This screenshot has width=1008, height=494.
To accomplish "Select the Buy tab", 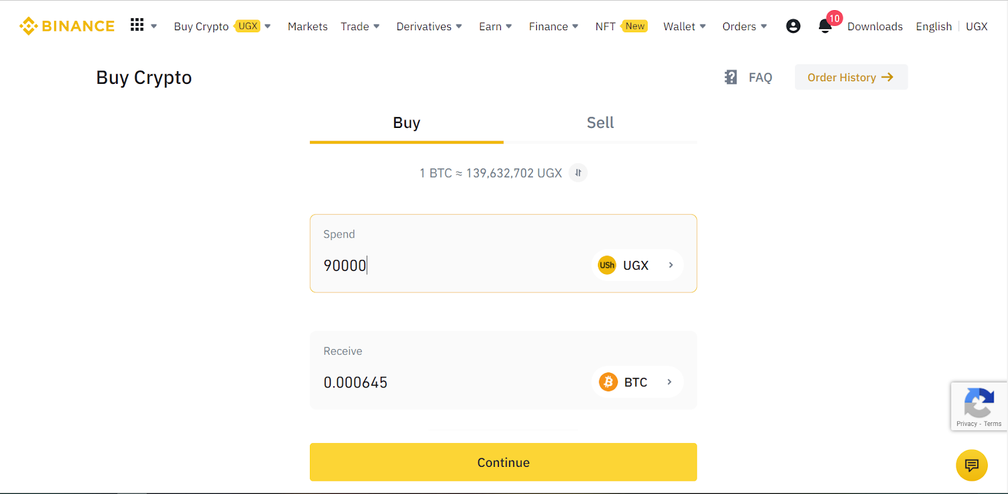I will click(x=406, y=123).
